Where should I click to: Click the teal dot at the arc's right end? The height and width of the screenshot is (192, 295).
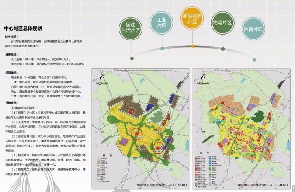253,60
